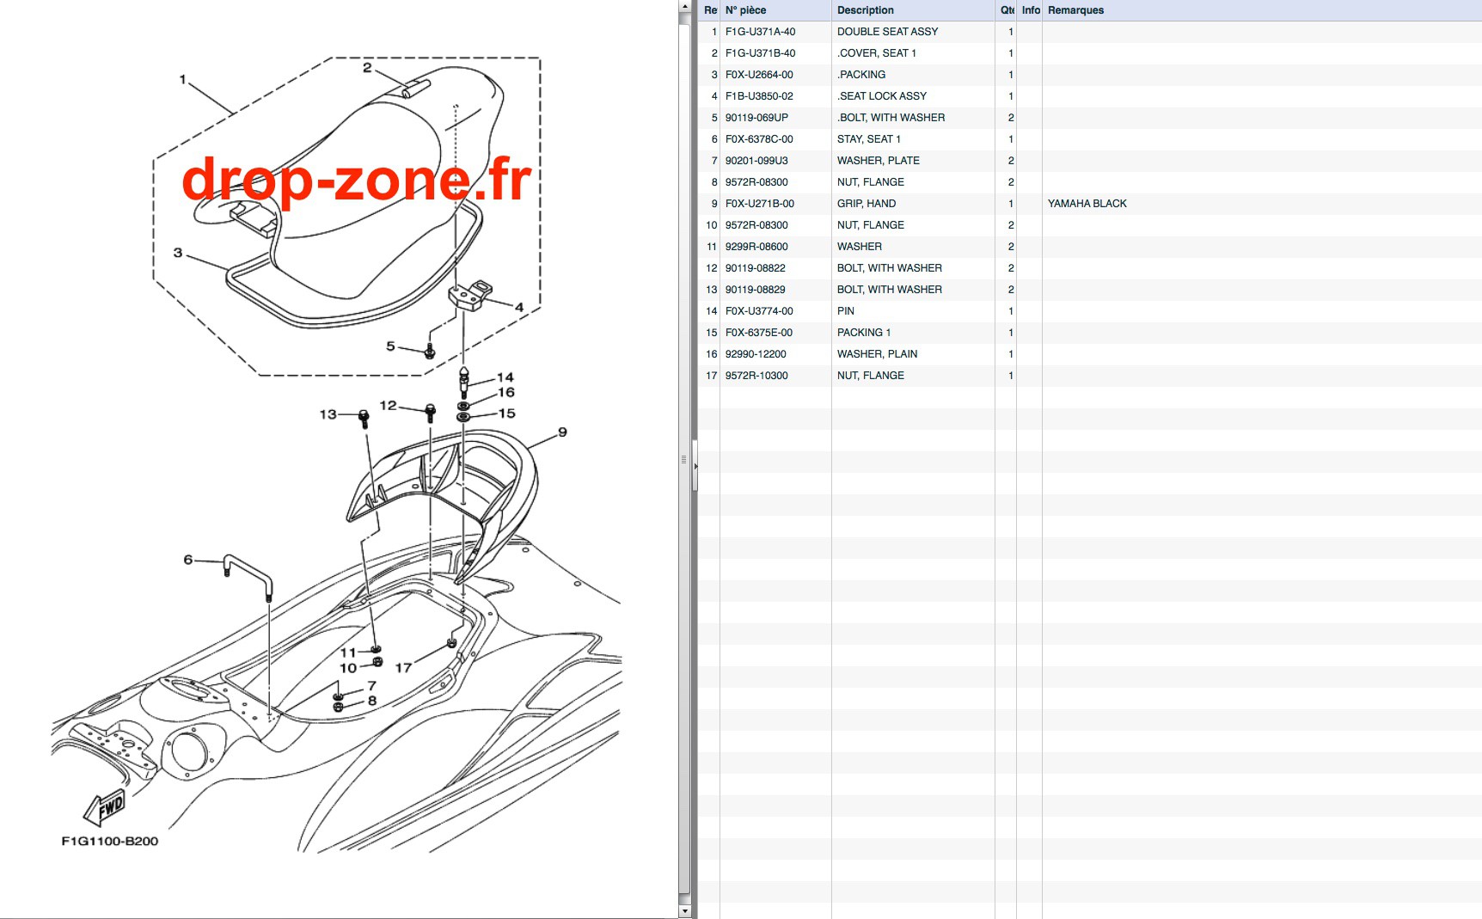Click the Remarques column header
The height and width of the screenshot is (919, 1482).
click(x=1075, y=10)
